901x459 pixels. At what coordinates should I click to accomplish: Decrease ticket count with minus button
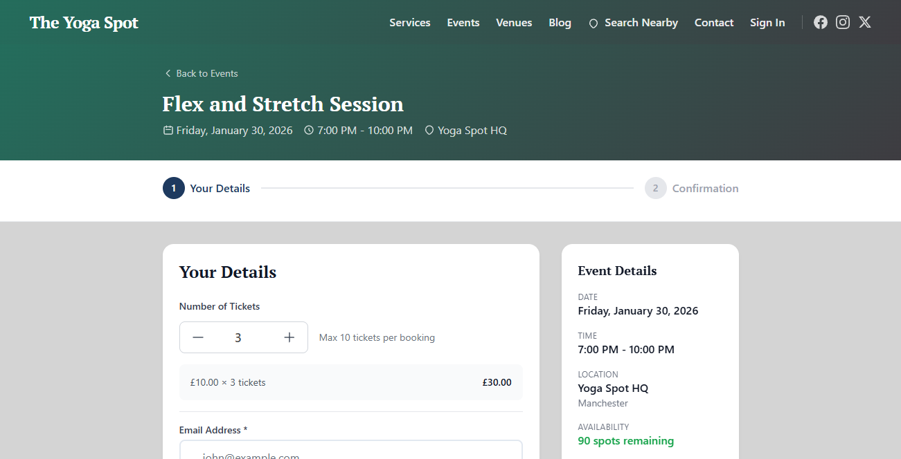point(198,337)
